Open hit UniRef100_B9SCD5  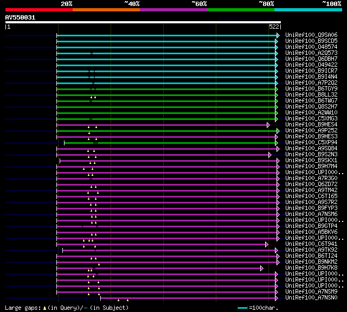[311, 41]
